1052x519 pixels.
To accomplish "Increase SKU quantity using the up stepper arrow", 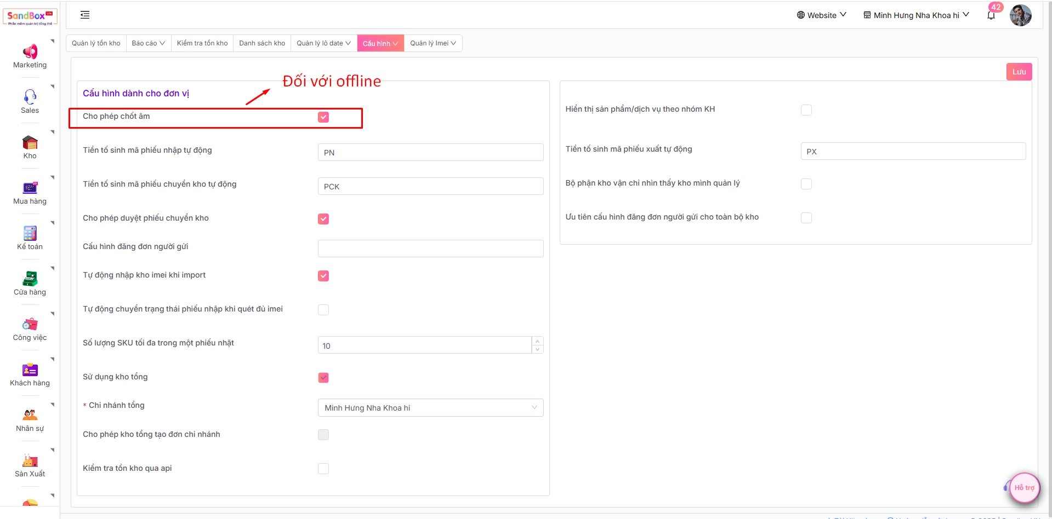I will [x=537, y=341].
